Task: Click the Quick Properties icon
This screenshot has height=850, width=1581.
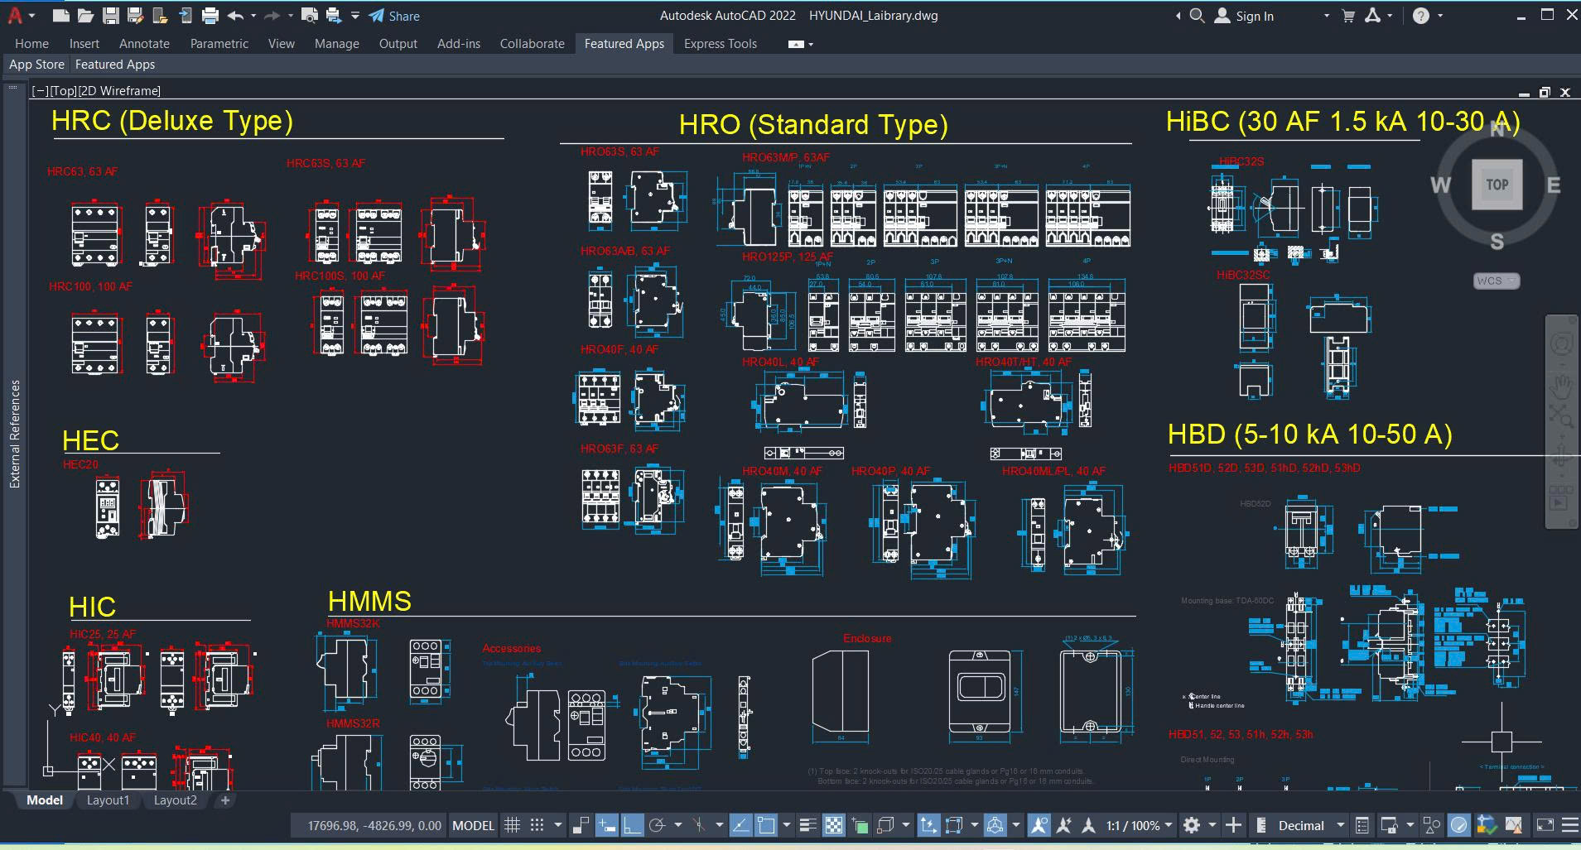Action: (1362, 825)
